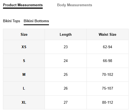Click waist size cell 66-98
This screenshot has width=136, height=111.
point(107,61)
